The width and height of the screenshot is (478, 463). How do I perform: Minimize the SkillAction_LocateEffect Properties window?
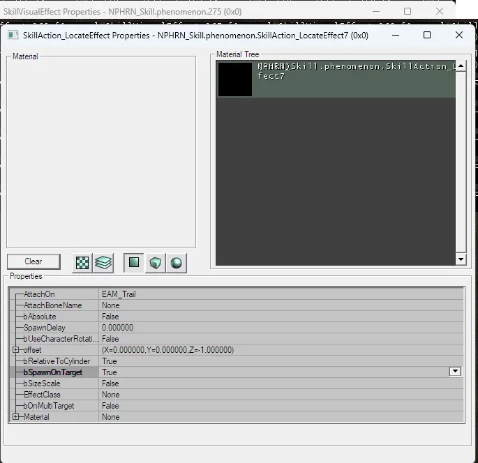(396, 35)
